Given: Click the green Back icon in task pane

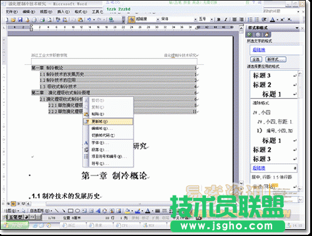Looking at the screenshot, I should coord(250,34).
